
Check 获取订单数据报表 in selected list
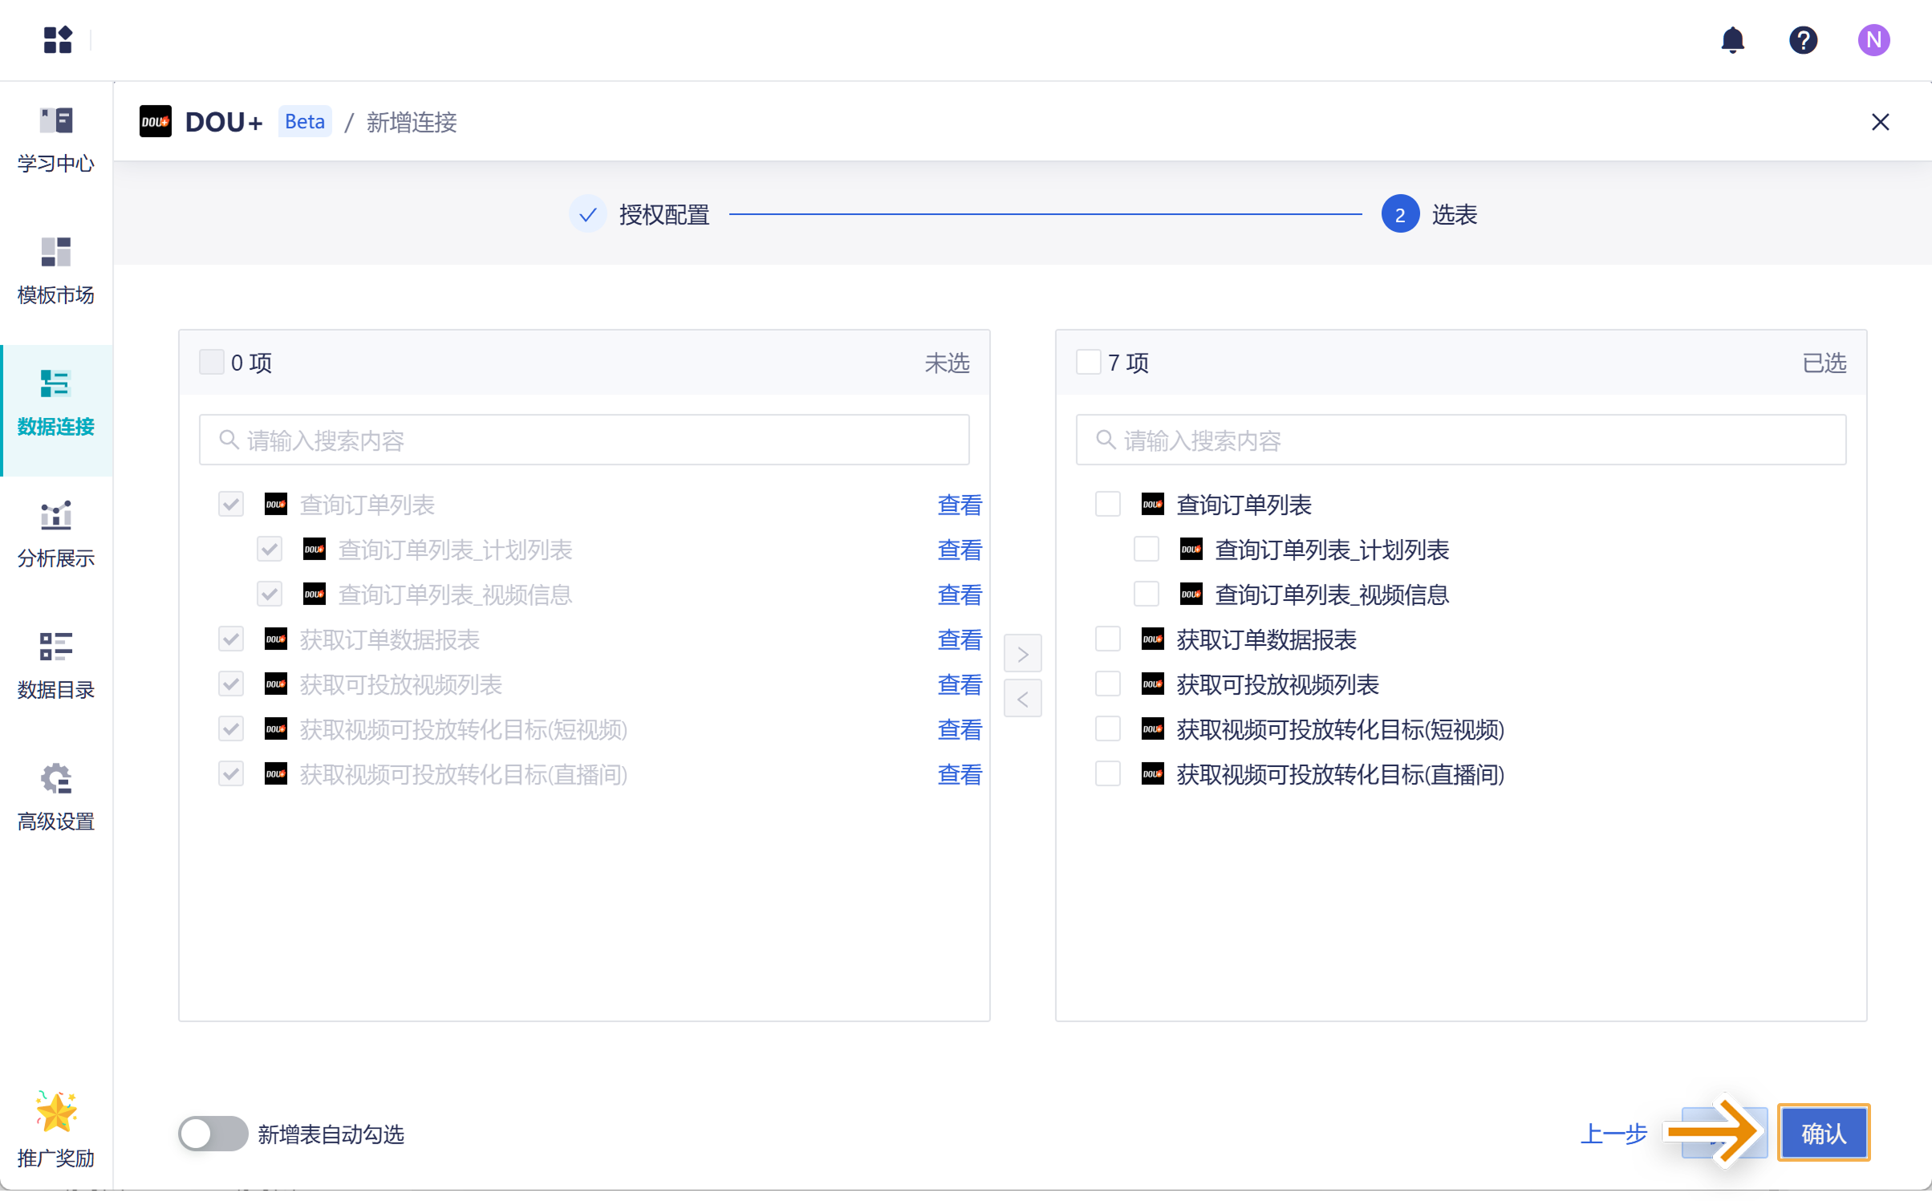coord(1108,639)
